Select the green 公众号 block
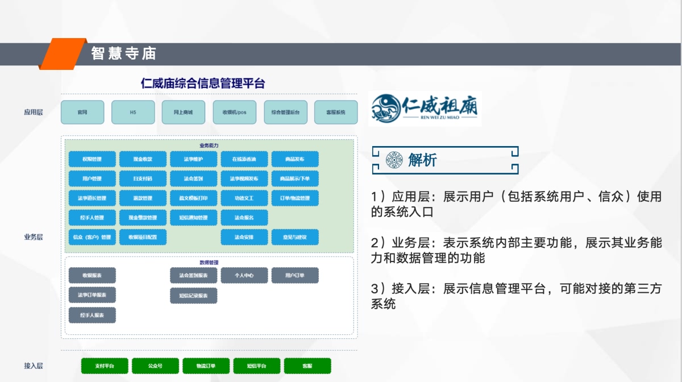Screen dimensions: 682x382 155,366
